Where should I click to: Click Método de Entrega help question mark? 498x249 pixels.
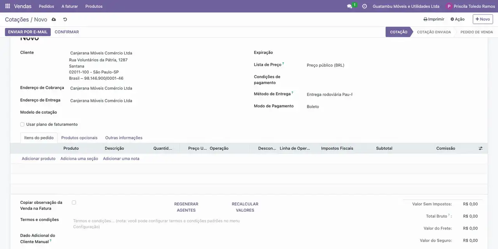coord(293,93)
